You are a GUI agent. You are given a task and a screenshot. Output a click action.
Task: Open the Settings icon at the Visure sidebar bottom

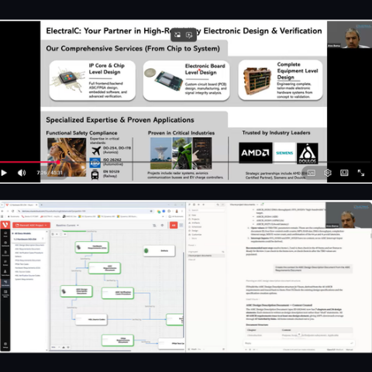coord(5,346)
